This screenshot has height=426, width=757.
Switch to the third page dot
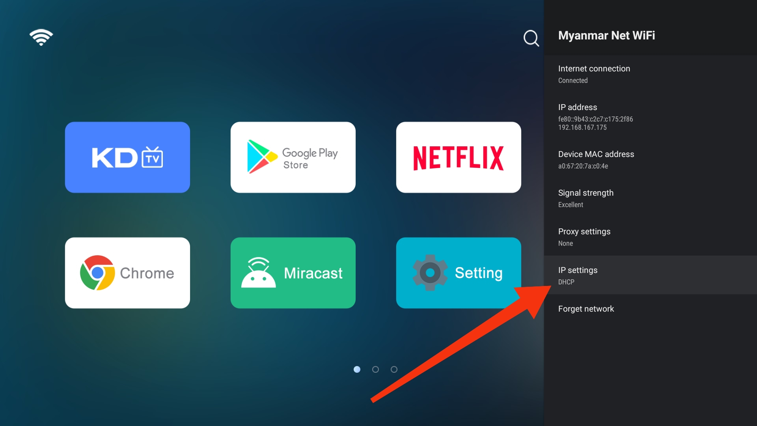(394, 369)
